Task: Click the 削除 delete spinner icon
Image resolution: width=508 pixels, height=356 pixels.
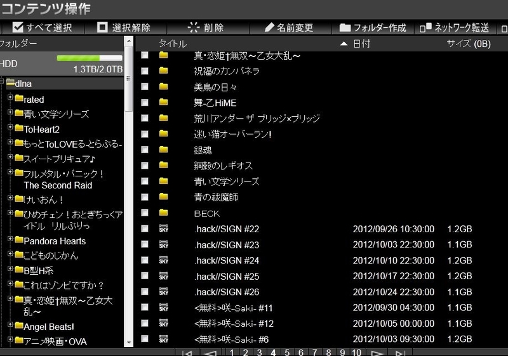Action: pos(194,27)
